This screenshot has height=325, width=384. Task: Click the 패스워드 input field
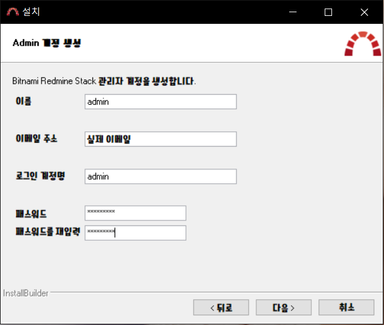(135, 213)
